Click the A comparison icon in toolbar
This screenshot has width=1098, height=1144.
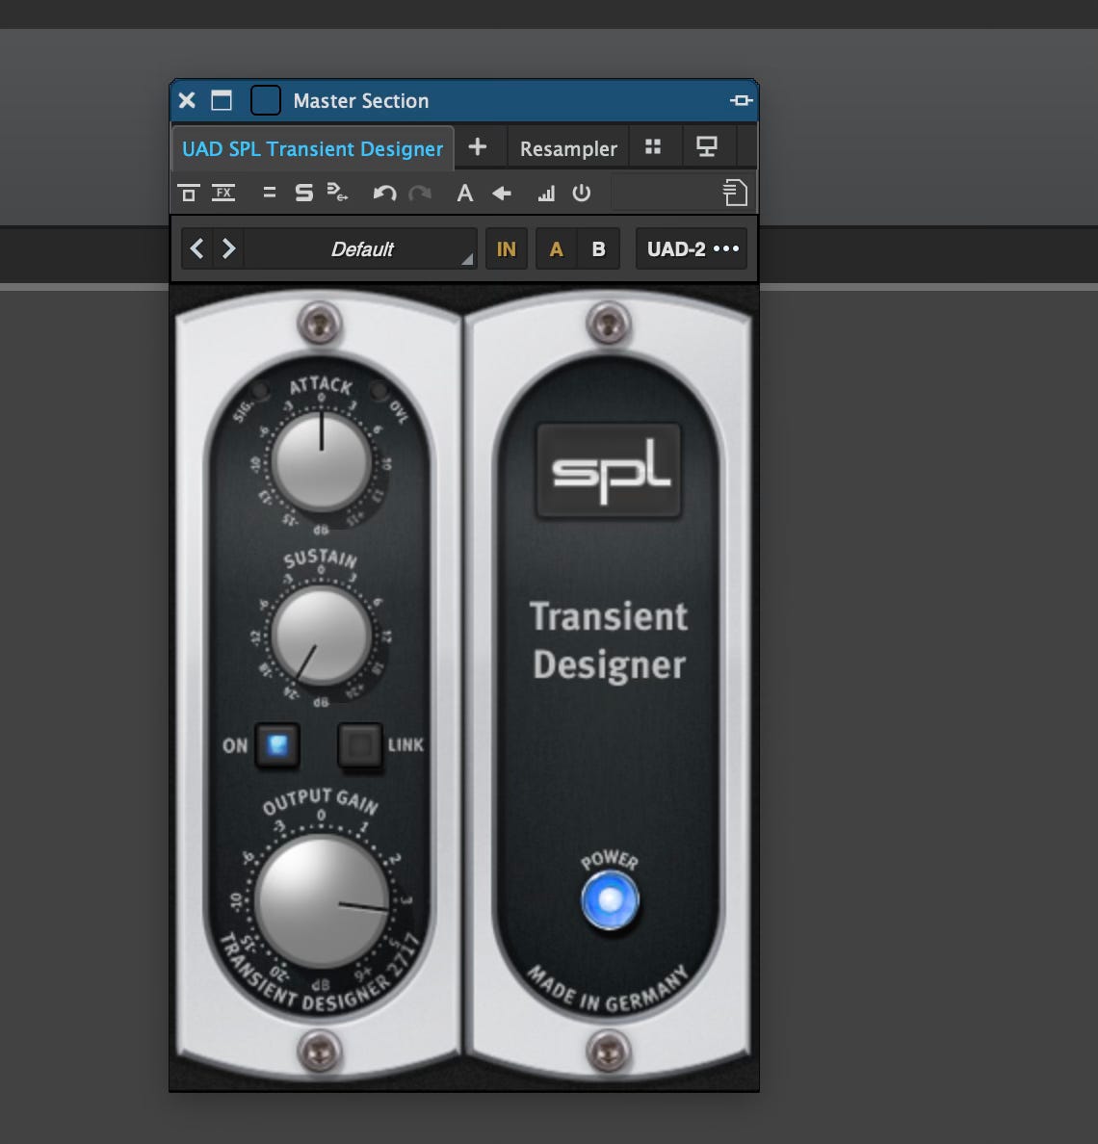465,194
